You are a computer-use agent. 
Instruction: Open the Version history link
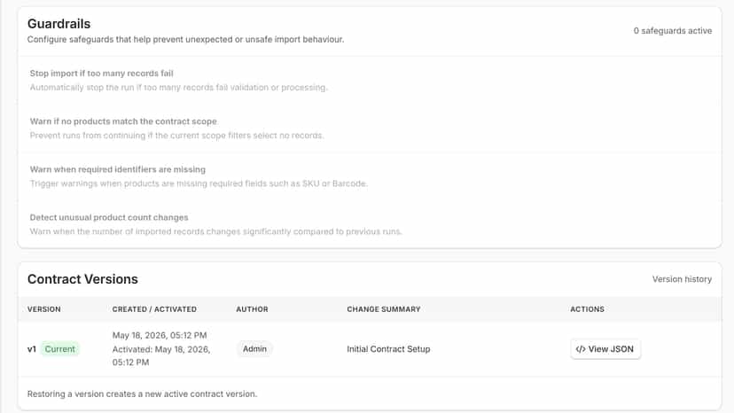point(682,279)
